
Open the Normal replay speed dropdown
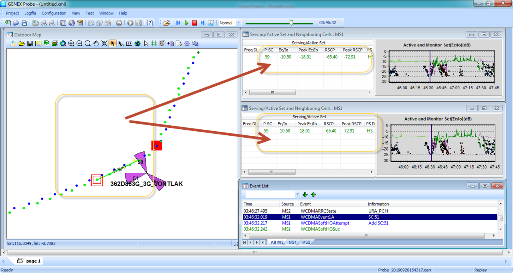[238, 23]
